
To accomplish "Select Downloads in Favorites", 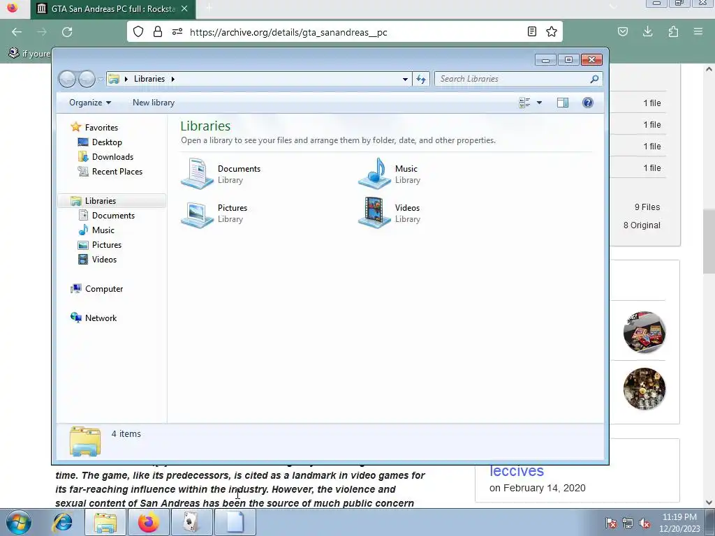I will pyautogui.click(x=106, y=157).
